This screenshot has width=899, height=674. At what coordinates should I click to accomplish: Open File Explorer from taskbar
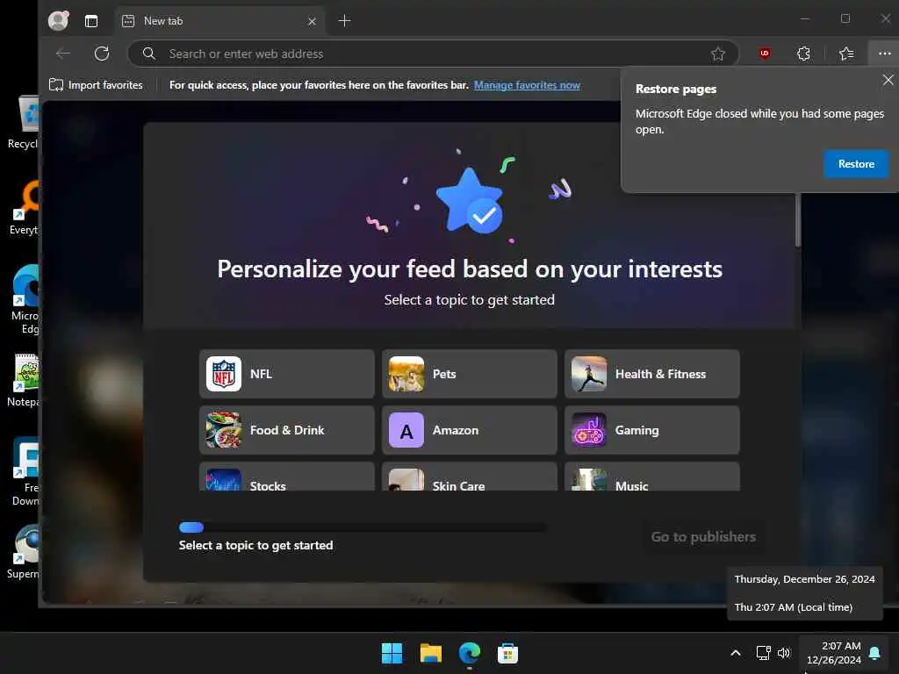coord(430,653)
